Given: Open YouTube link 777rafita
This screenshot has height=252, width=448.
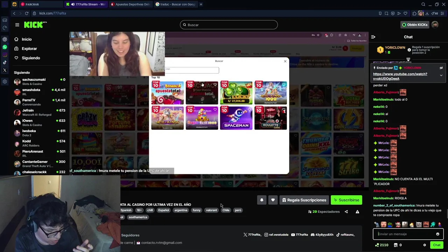Looking at the screenshot, I should coord(300,235).
